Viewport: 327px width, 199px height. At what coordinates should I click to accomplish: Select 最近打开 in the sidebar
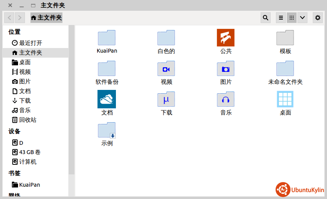coord(30,43)
